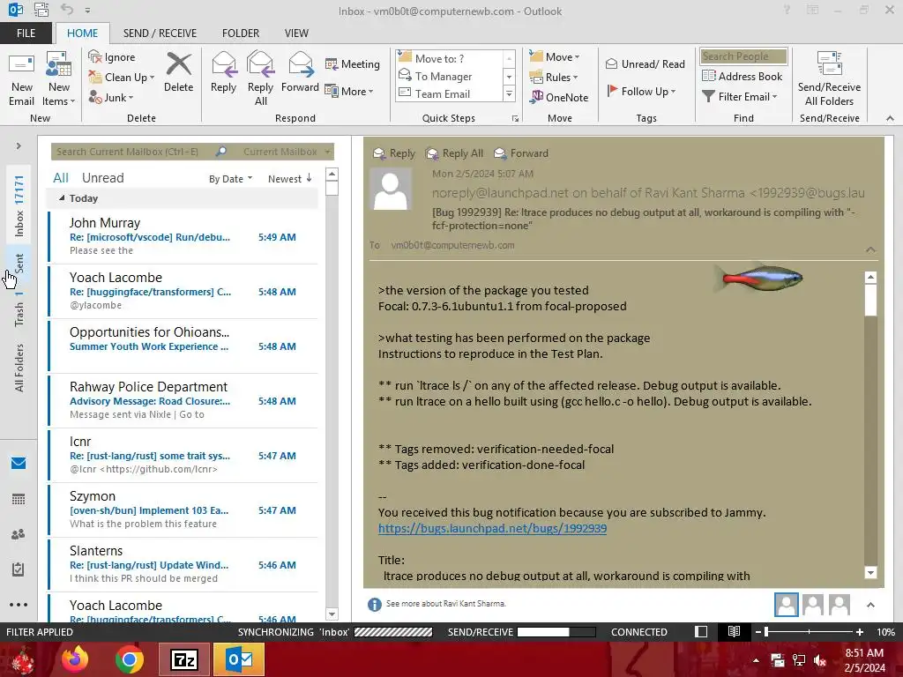Image resolution: width=903 pixels, height=677 pixels.
Task: Open the Junk menu
Action: coord(111,97)
